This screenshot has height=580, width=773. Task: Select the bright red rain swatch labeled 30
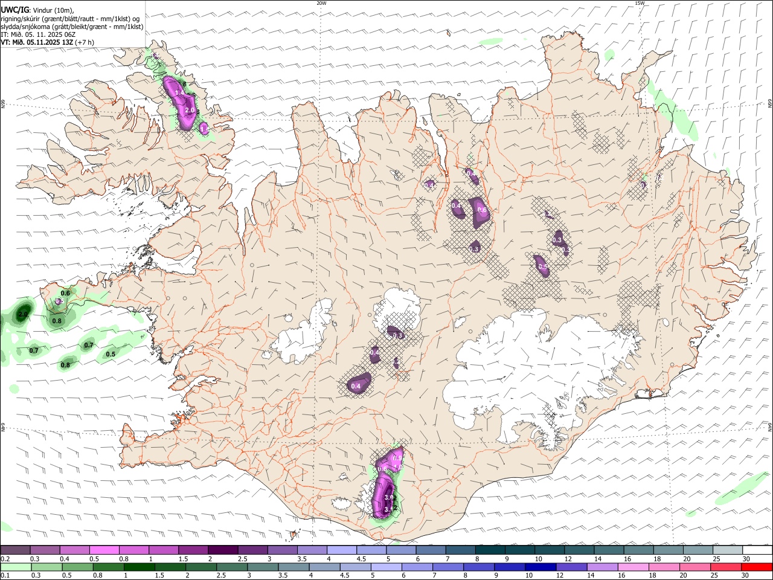757,567
